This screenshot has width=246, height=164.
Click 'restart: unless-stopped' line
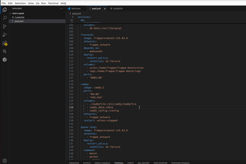(101, 121)
